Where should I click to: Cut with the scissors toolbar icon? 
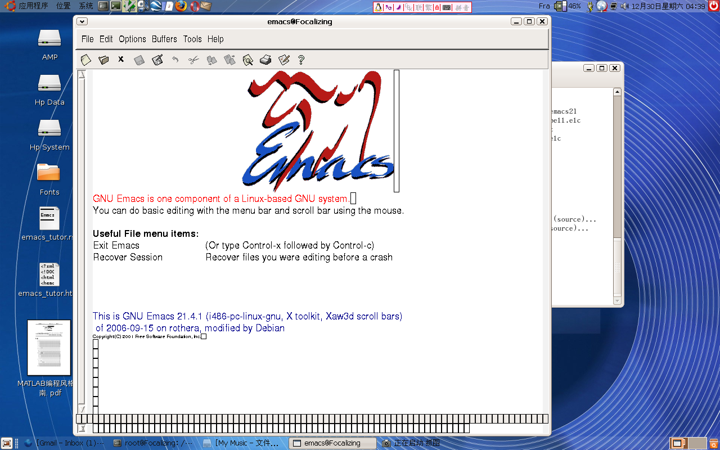(194, 60)
